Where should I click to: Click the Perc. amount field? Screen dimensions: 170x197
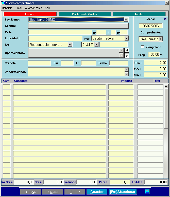(x=120, y=182)
